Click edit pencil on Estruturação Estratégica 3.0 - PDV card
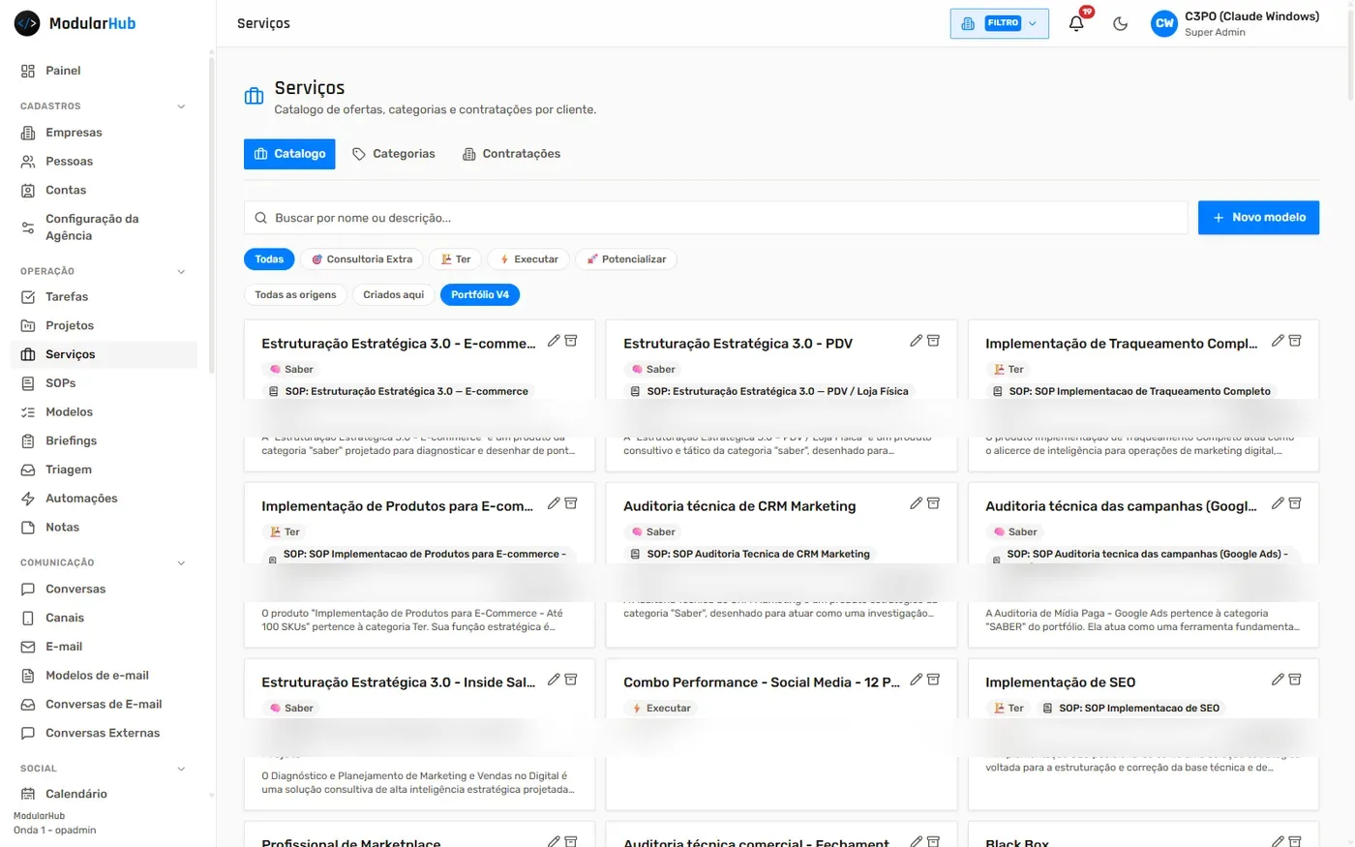Screen dimensions: 1355x847 (x=916, y=341)
